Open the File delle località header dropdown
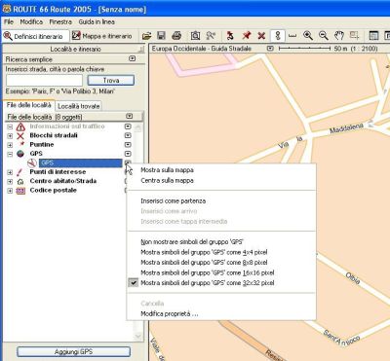 [x=130, y=116]
